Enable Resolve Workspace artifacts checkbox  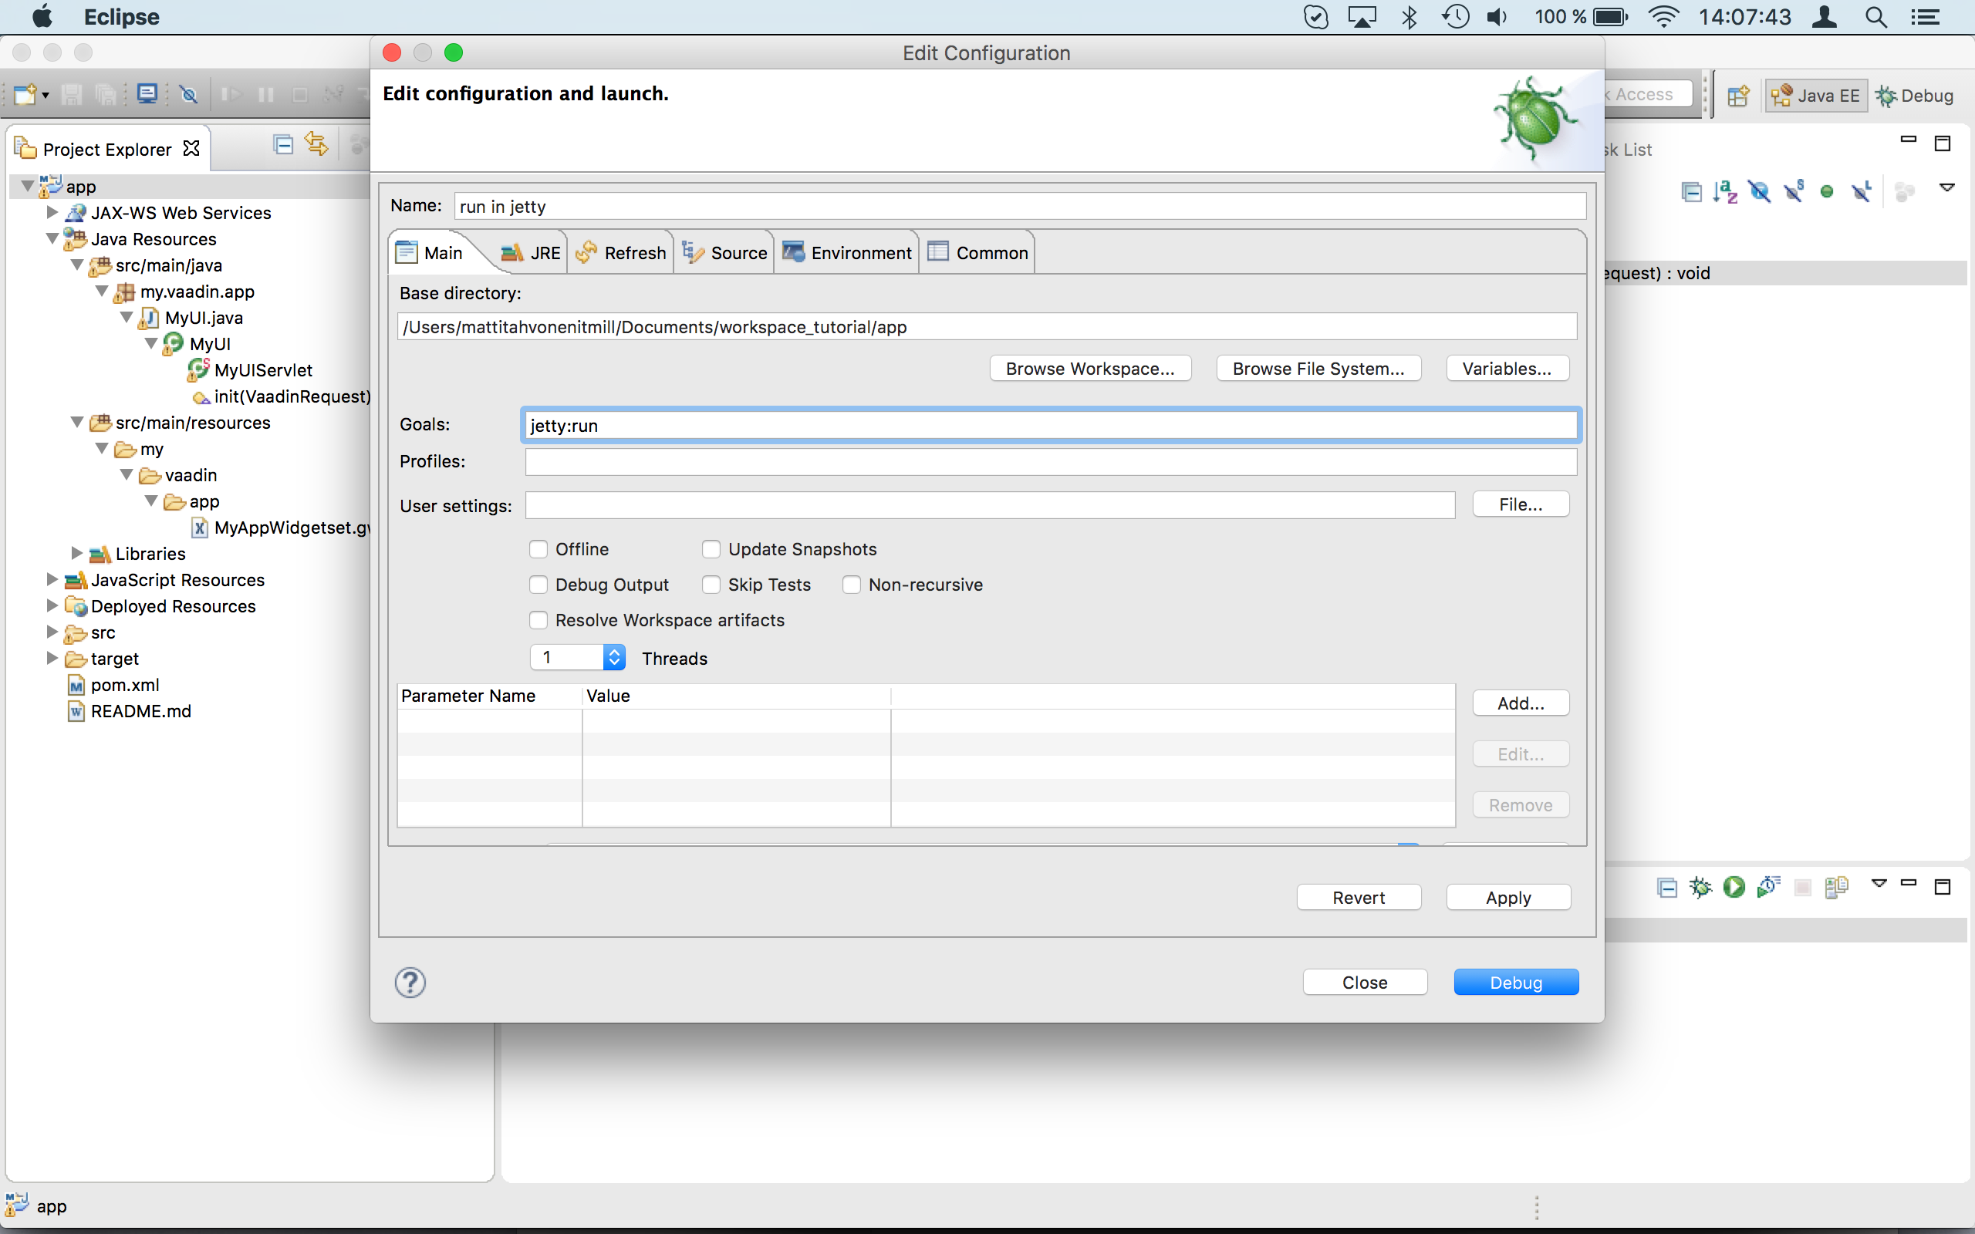click(x=538, y=620)
